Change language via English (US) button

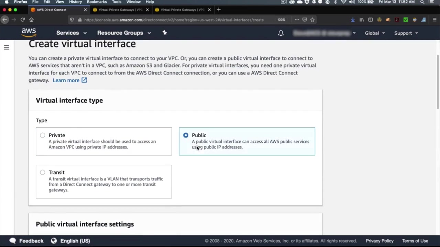70,241
